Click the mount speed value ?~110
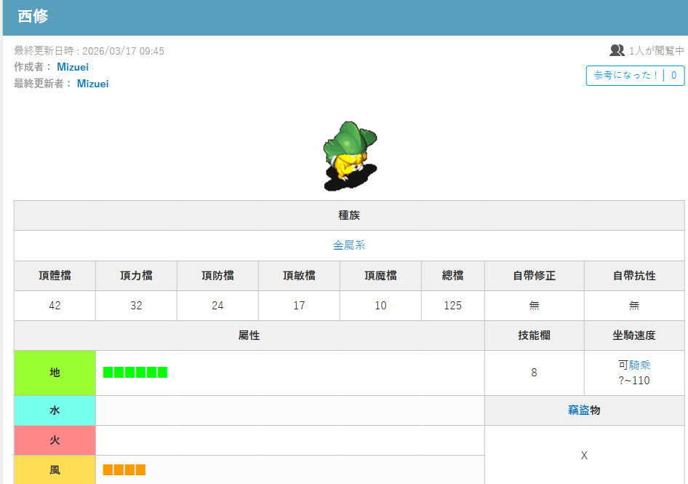Image resolution: width=688 pixels, height=484 pixels. pyautogui.click(x=634, y=381)
